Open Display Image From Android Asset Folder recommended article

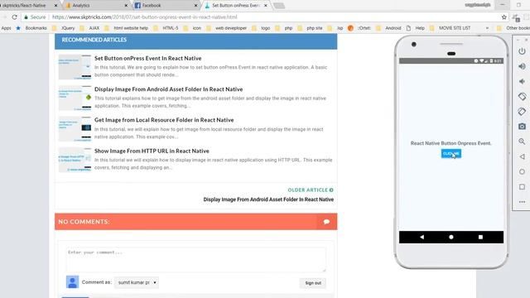[168, 89]
